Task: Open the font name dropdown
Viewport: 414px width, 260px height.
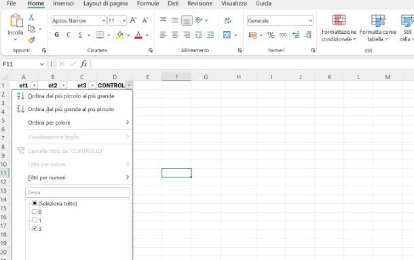Action: (x=103, y=20)
